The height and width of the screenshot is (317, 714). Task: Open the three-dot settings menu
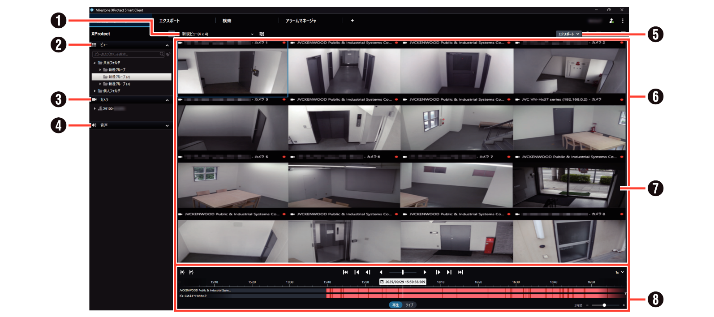point(623,21)
